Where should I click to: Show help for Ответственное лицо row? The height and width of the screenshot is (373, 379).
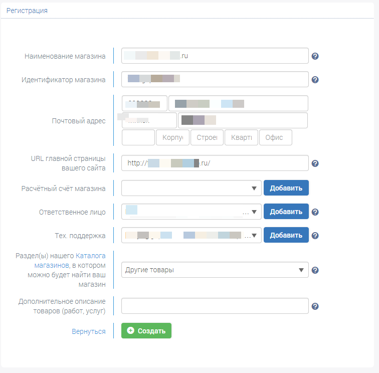(x=315, y=212)
